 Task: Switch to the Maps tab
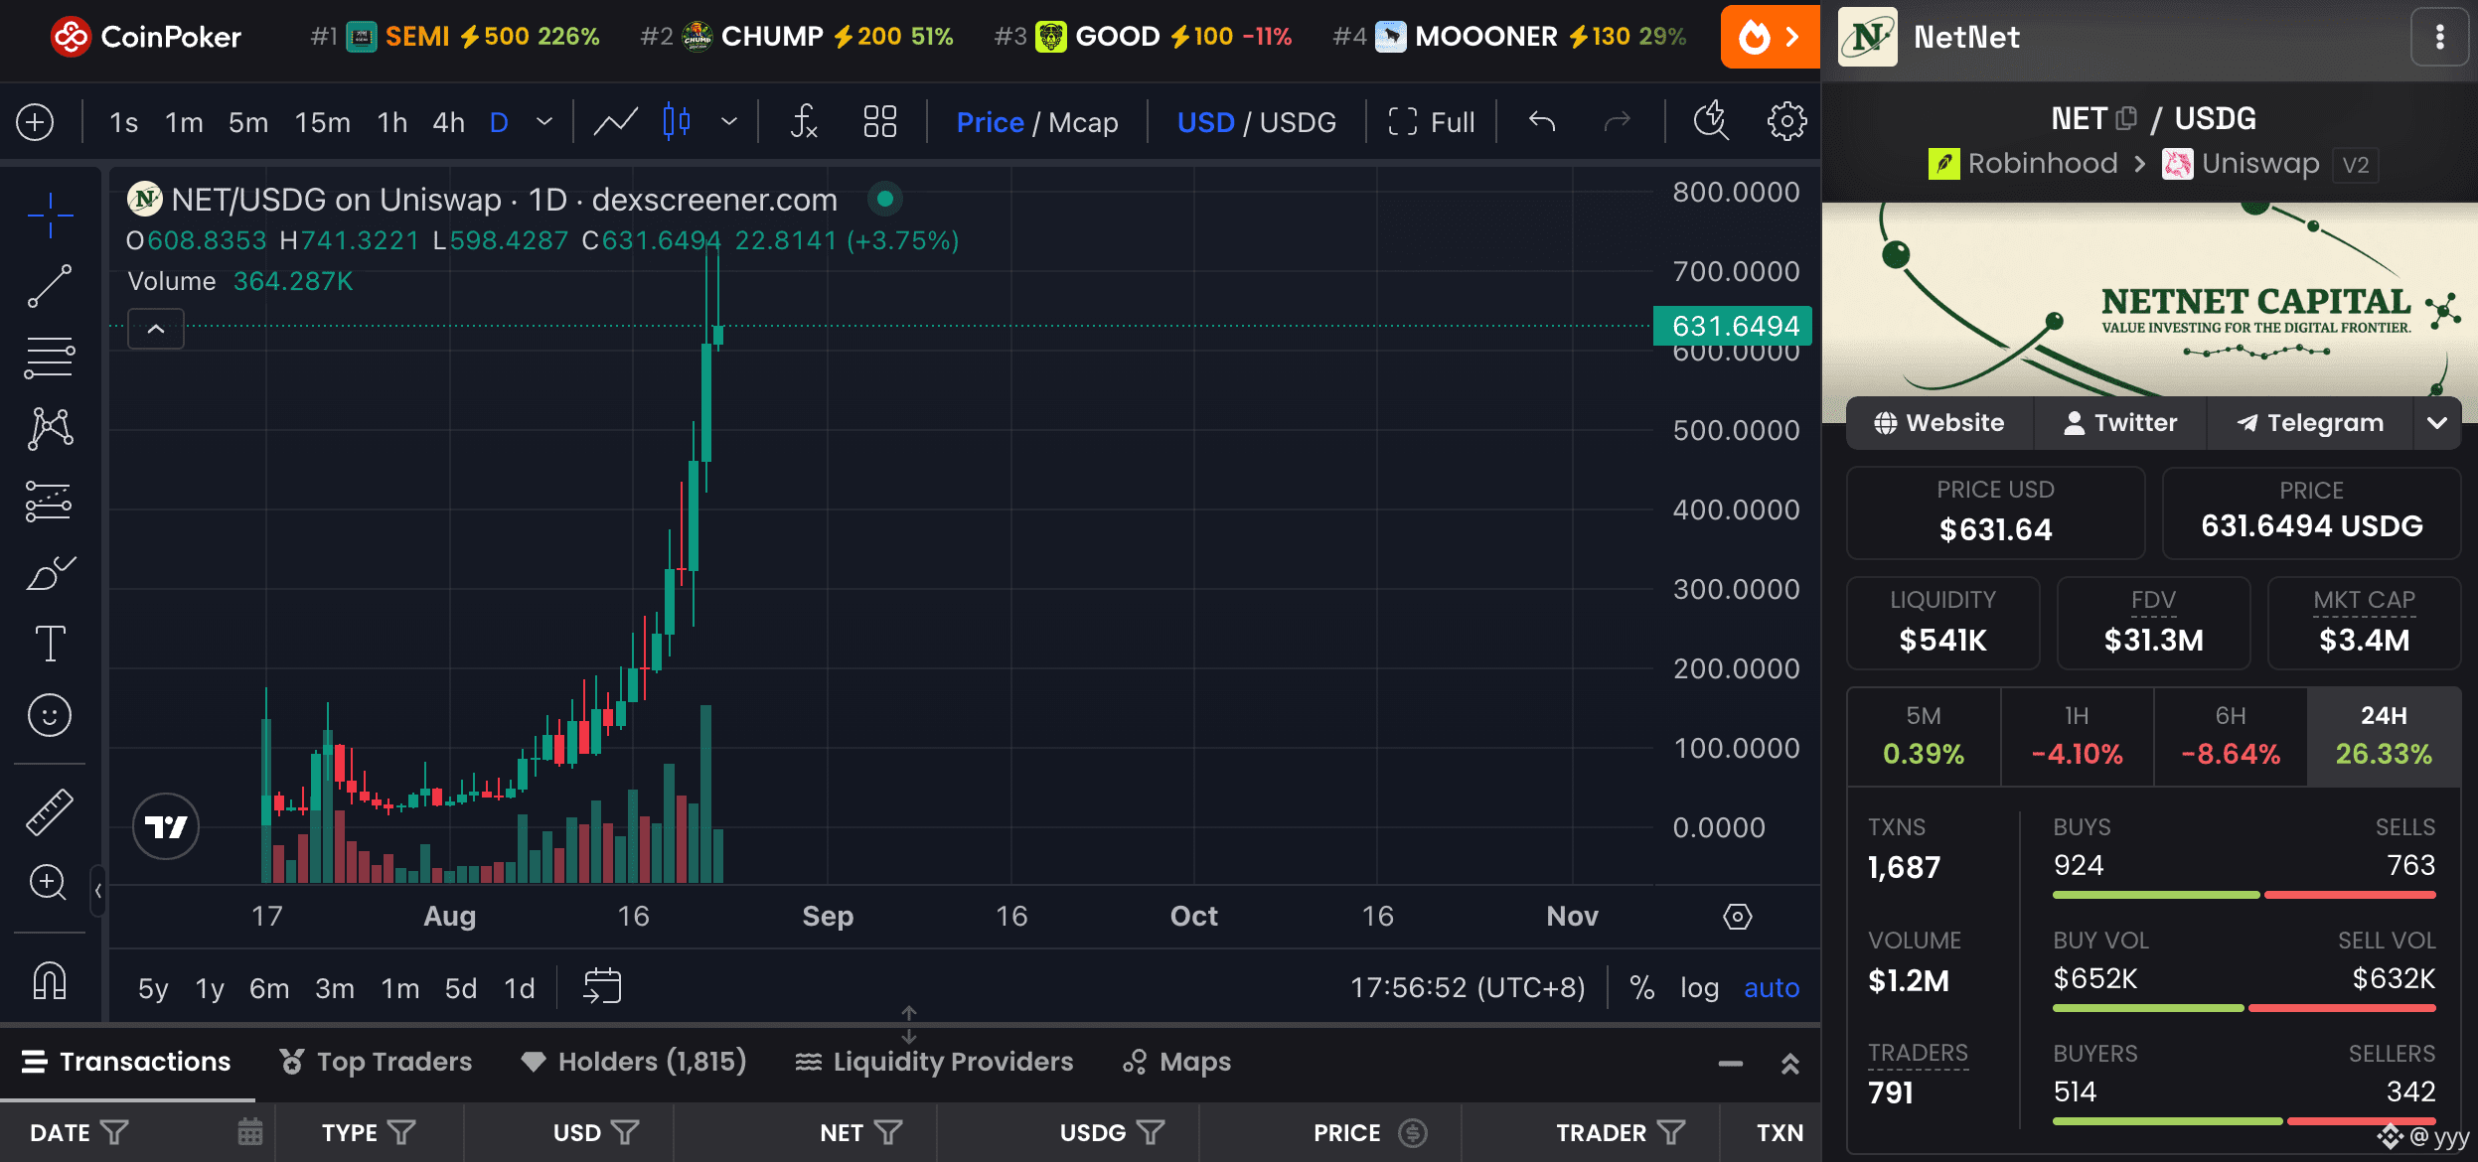1177,1062
